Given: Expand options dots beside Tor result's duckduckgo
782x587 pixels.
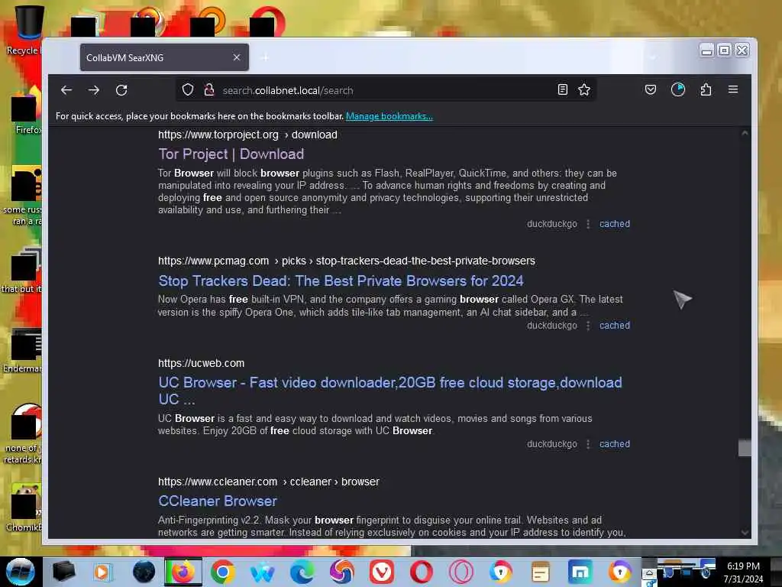Looking at the screenshot, I should pos(588,224).
